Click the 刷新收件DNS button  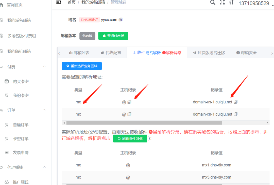click(130, 138)
